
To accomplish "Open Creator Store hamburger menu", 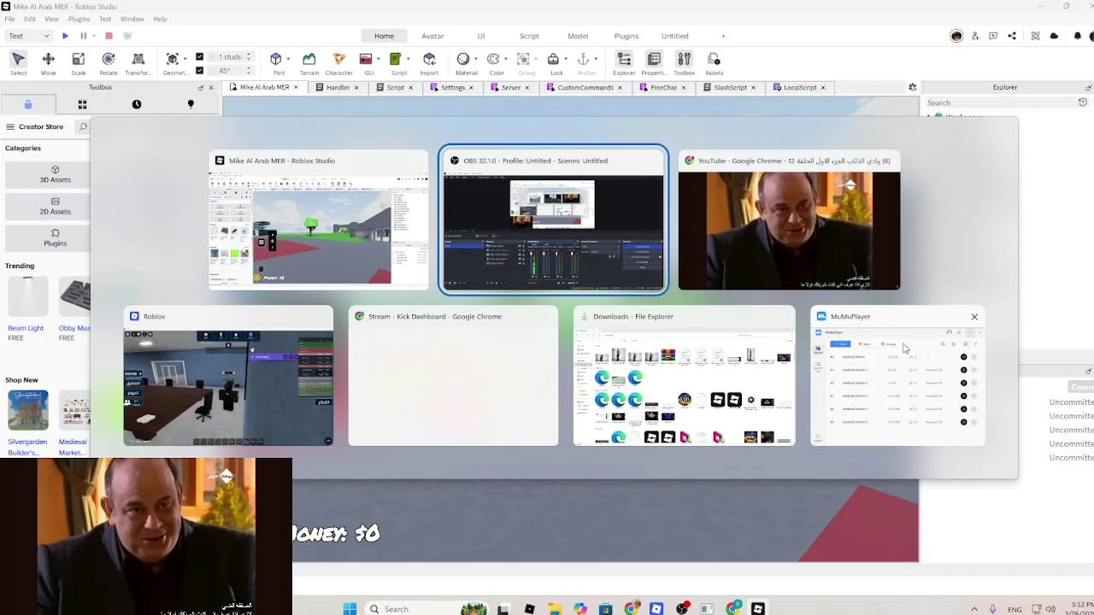I will click(10, 126).
